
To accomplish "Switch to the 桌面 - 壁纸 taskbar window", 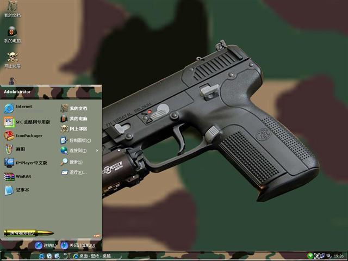I will (95, 256).
